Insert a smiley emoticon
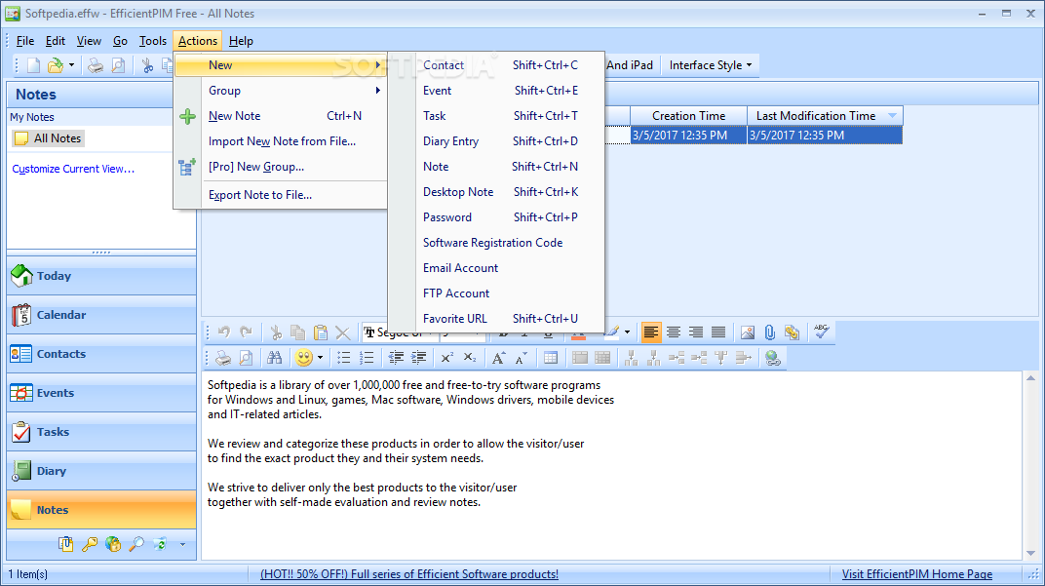The height and width of the screenshot is (586, 1045). pos(304,358)
